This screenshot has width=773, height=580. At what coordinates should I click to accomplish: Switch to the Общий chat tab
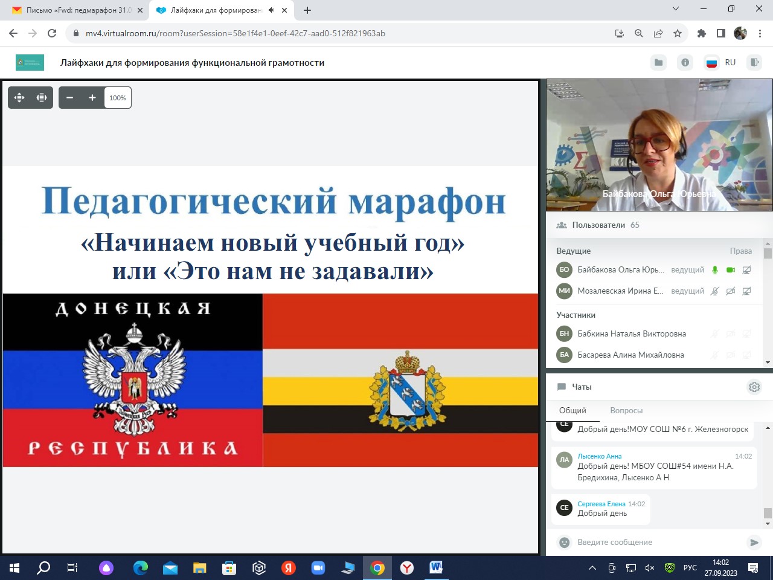click(573, 410)
